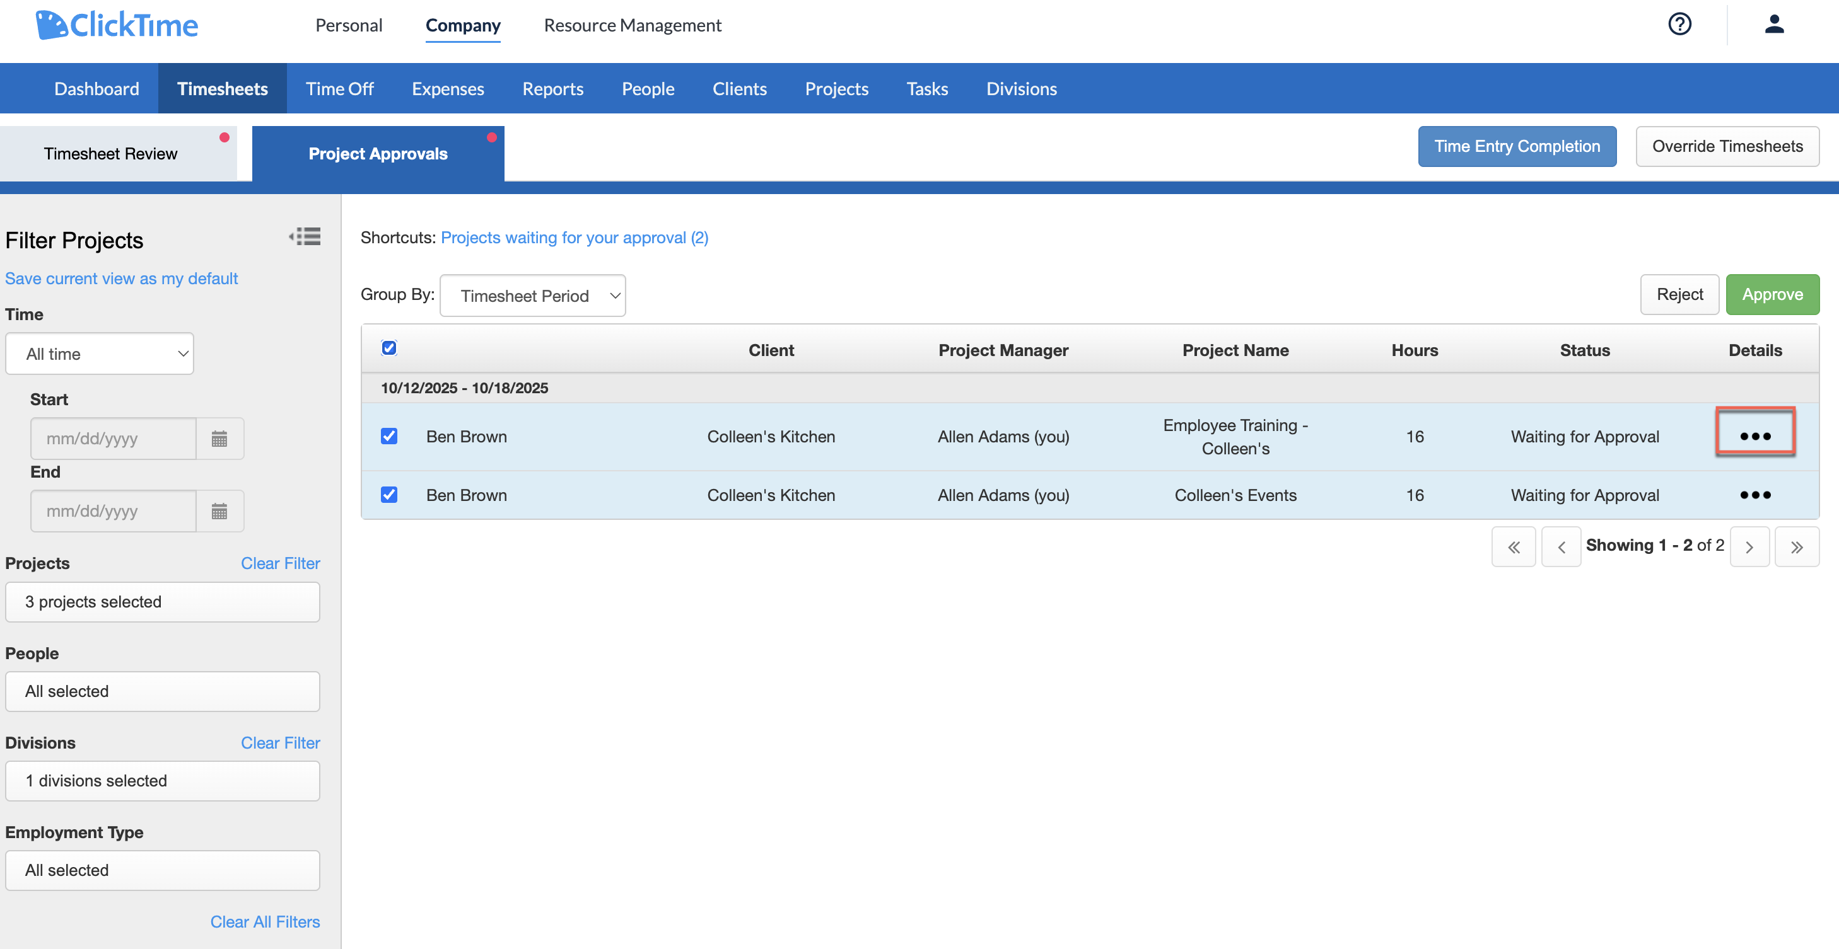Screen dimensions: 1839x949
Task: Go to first page of results
Action: 1514,547
